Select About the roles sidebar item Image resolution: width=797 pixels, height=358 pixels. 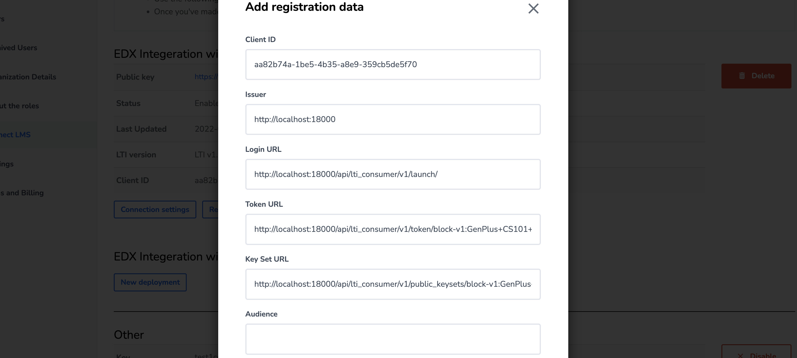(x=19, y=106)
